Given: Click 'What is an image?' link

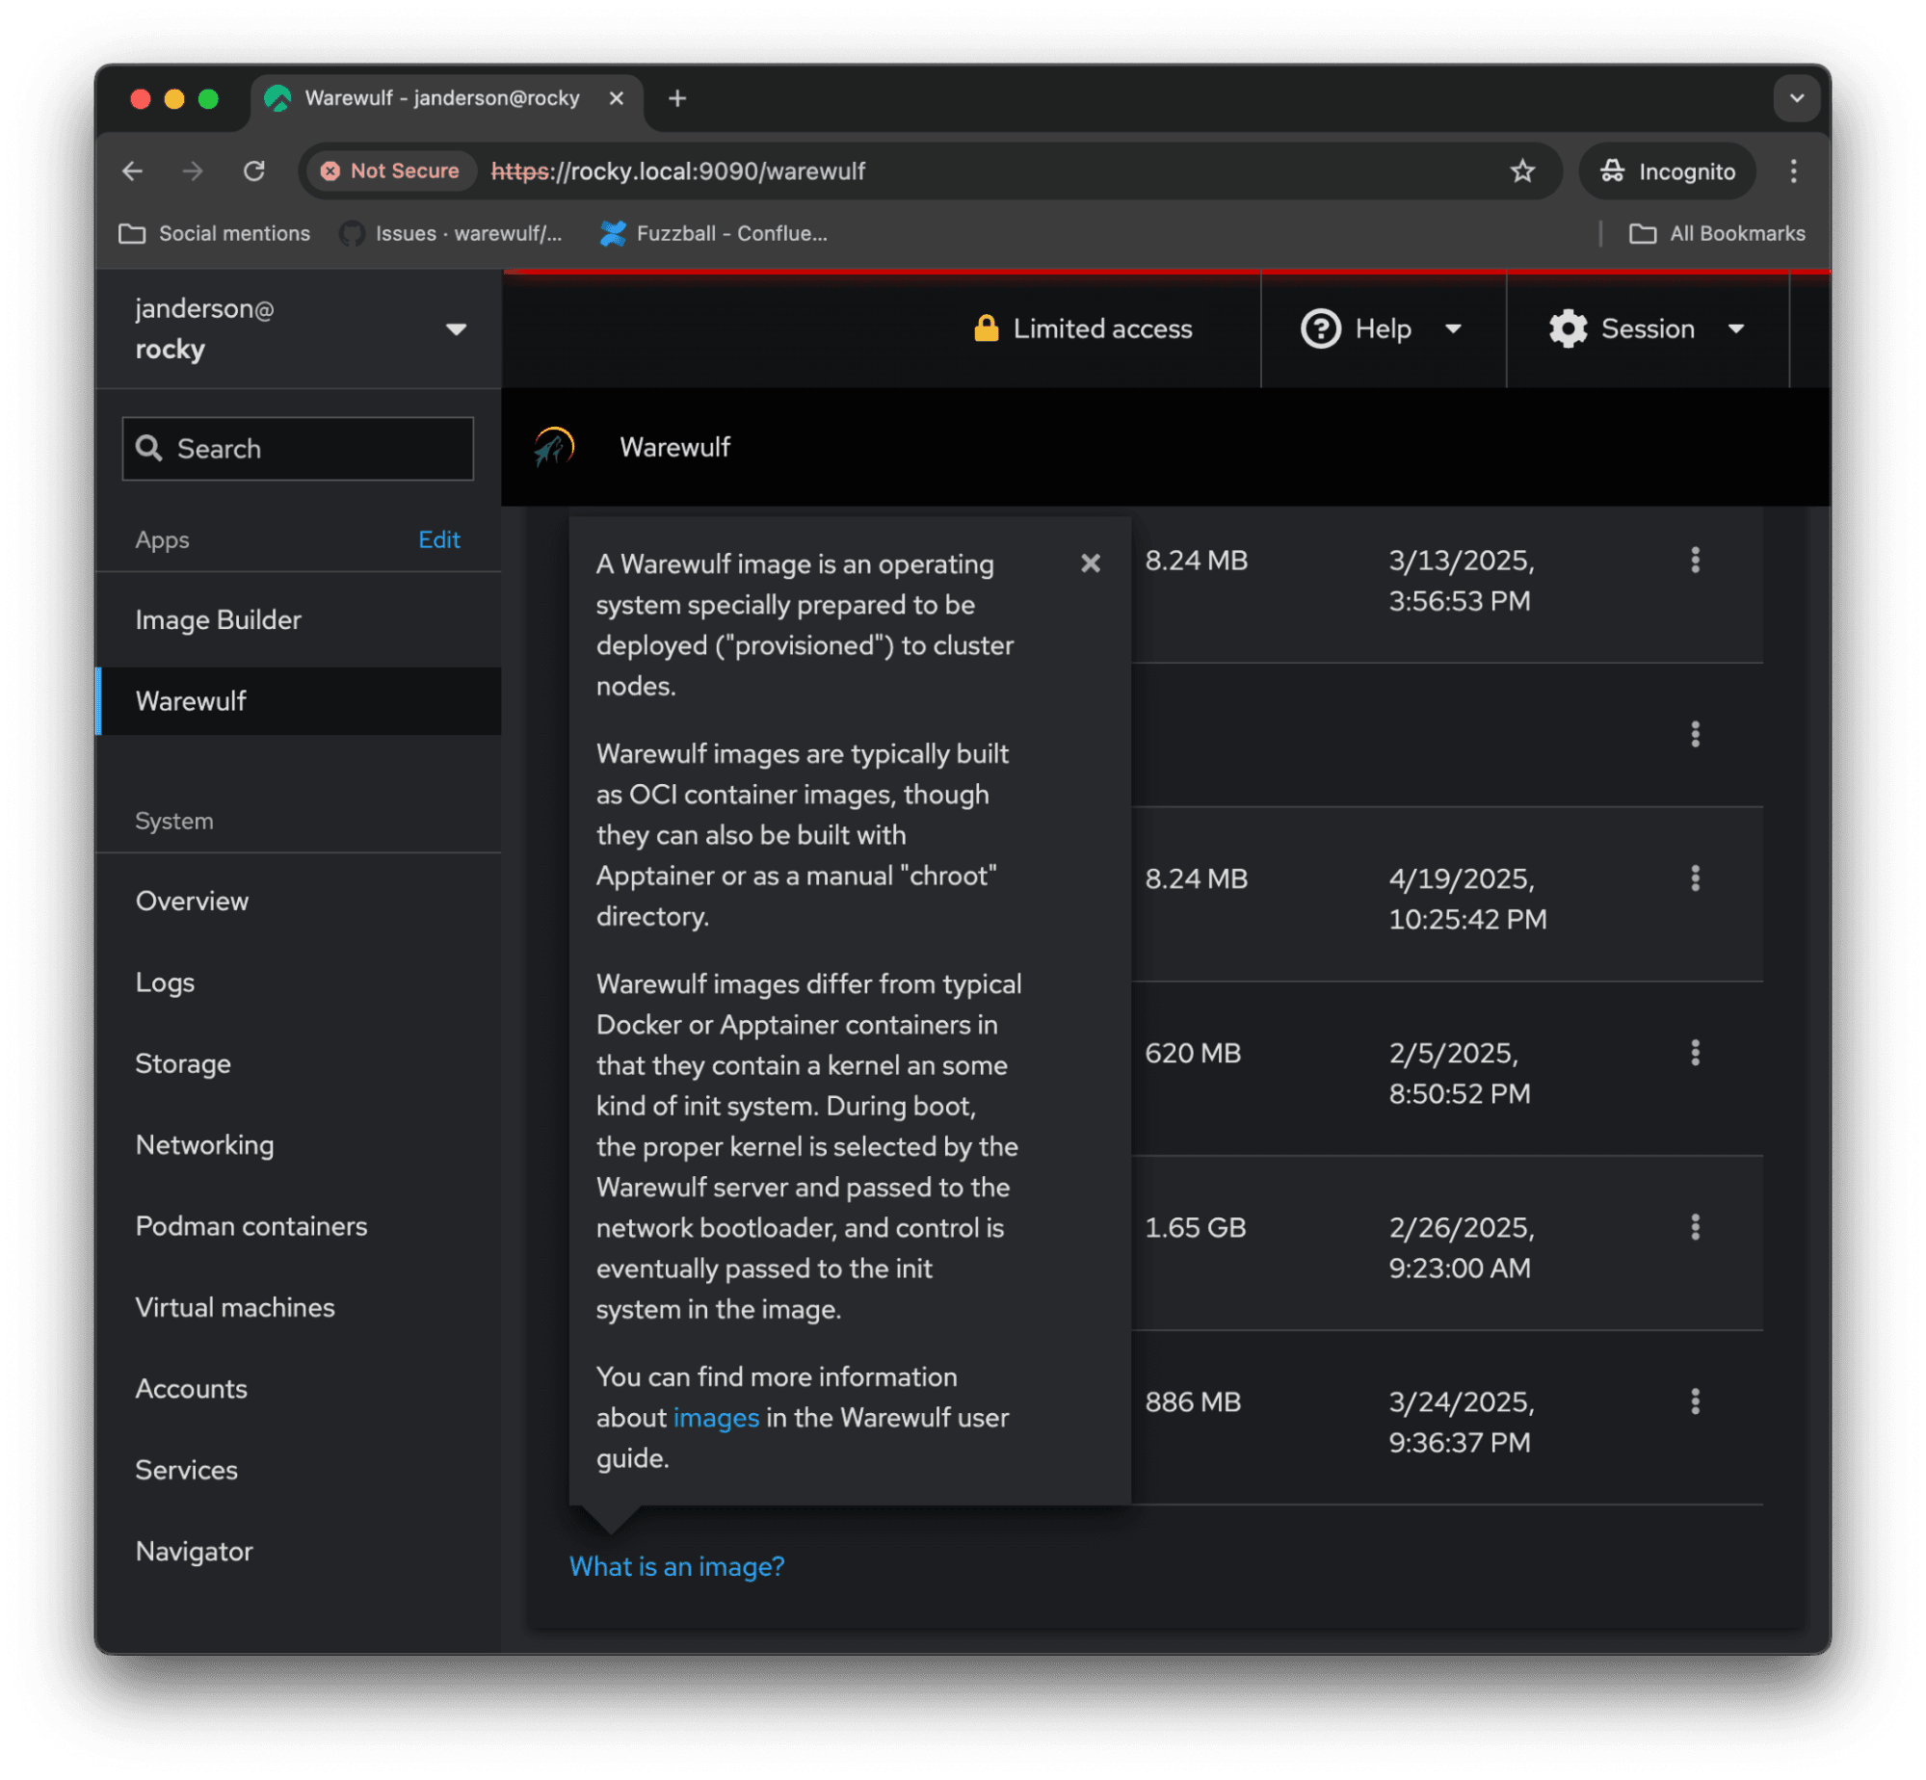Looking at the screenshot, I should [676, 1566].
